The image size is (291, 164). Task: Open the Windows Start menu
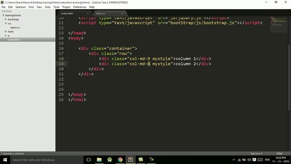pyautogui.click(x=5, y=160)
